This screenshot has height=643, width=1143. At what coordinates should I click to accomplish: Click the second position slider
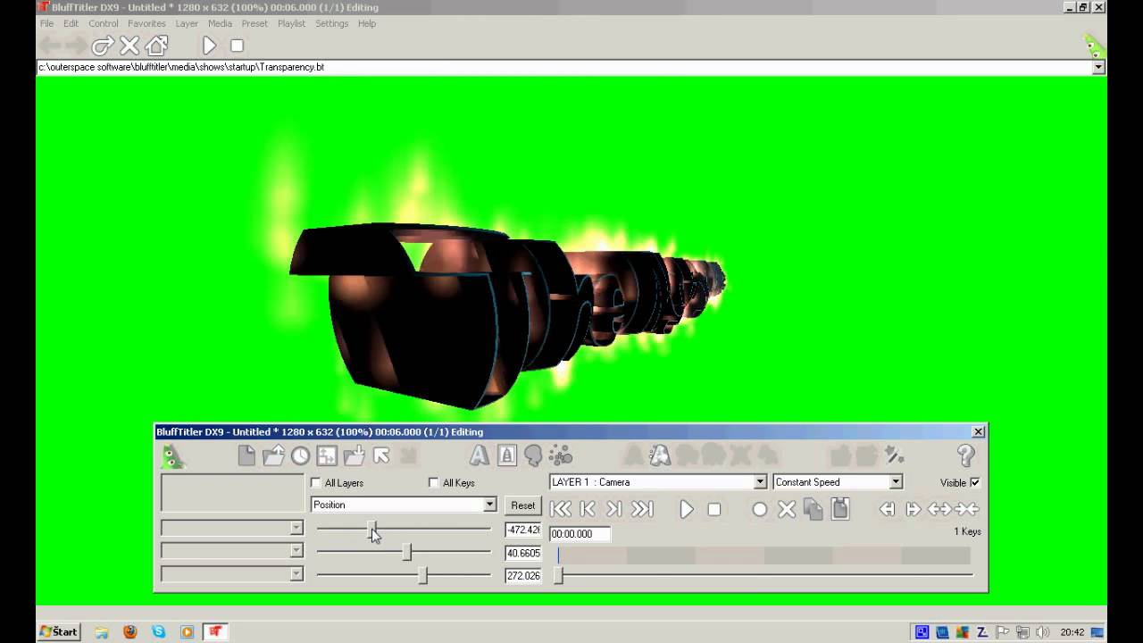[x=404, y=553]
